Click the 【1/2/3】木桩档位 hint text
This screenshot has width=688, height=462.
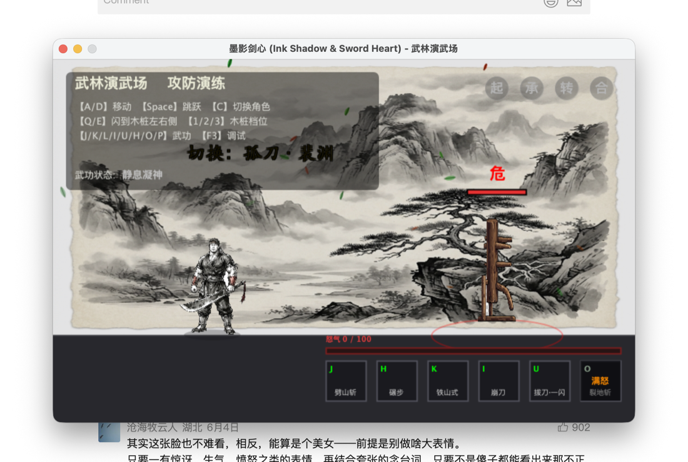pyautogui.click(x=226, y=121)
